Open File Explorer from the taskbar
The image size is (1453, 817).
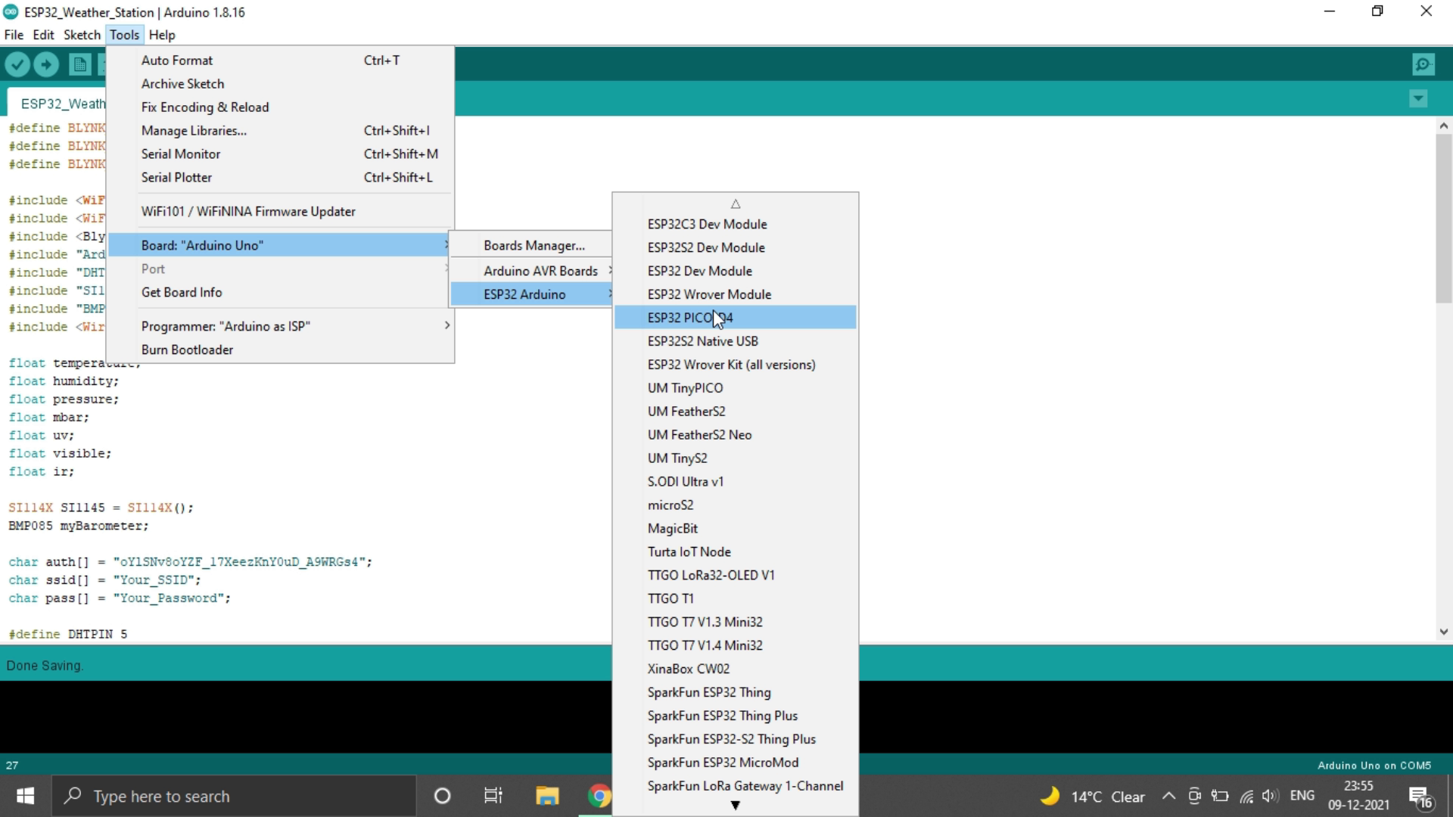(547, 796)
